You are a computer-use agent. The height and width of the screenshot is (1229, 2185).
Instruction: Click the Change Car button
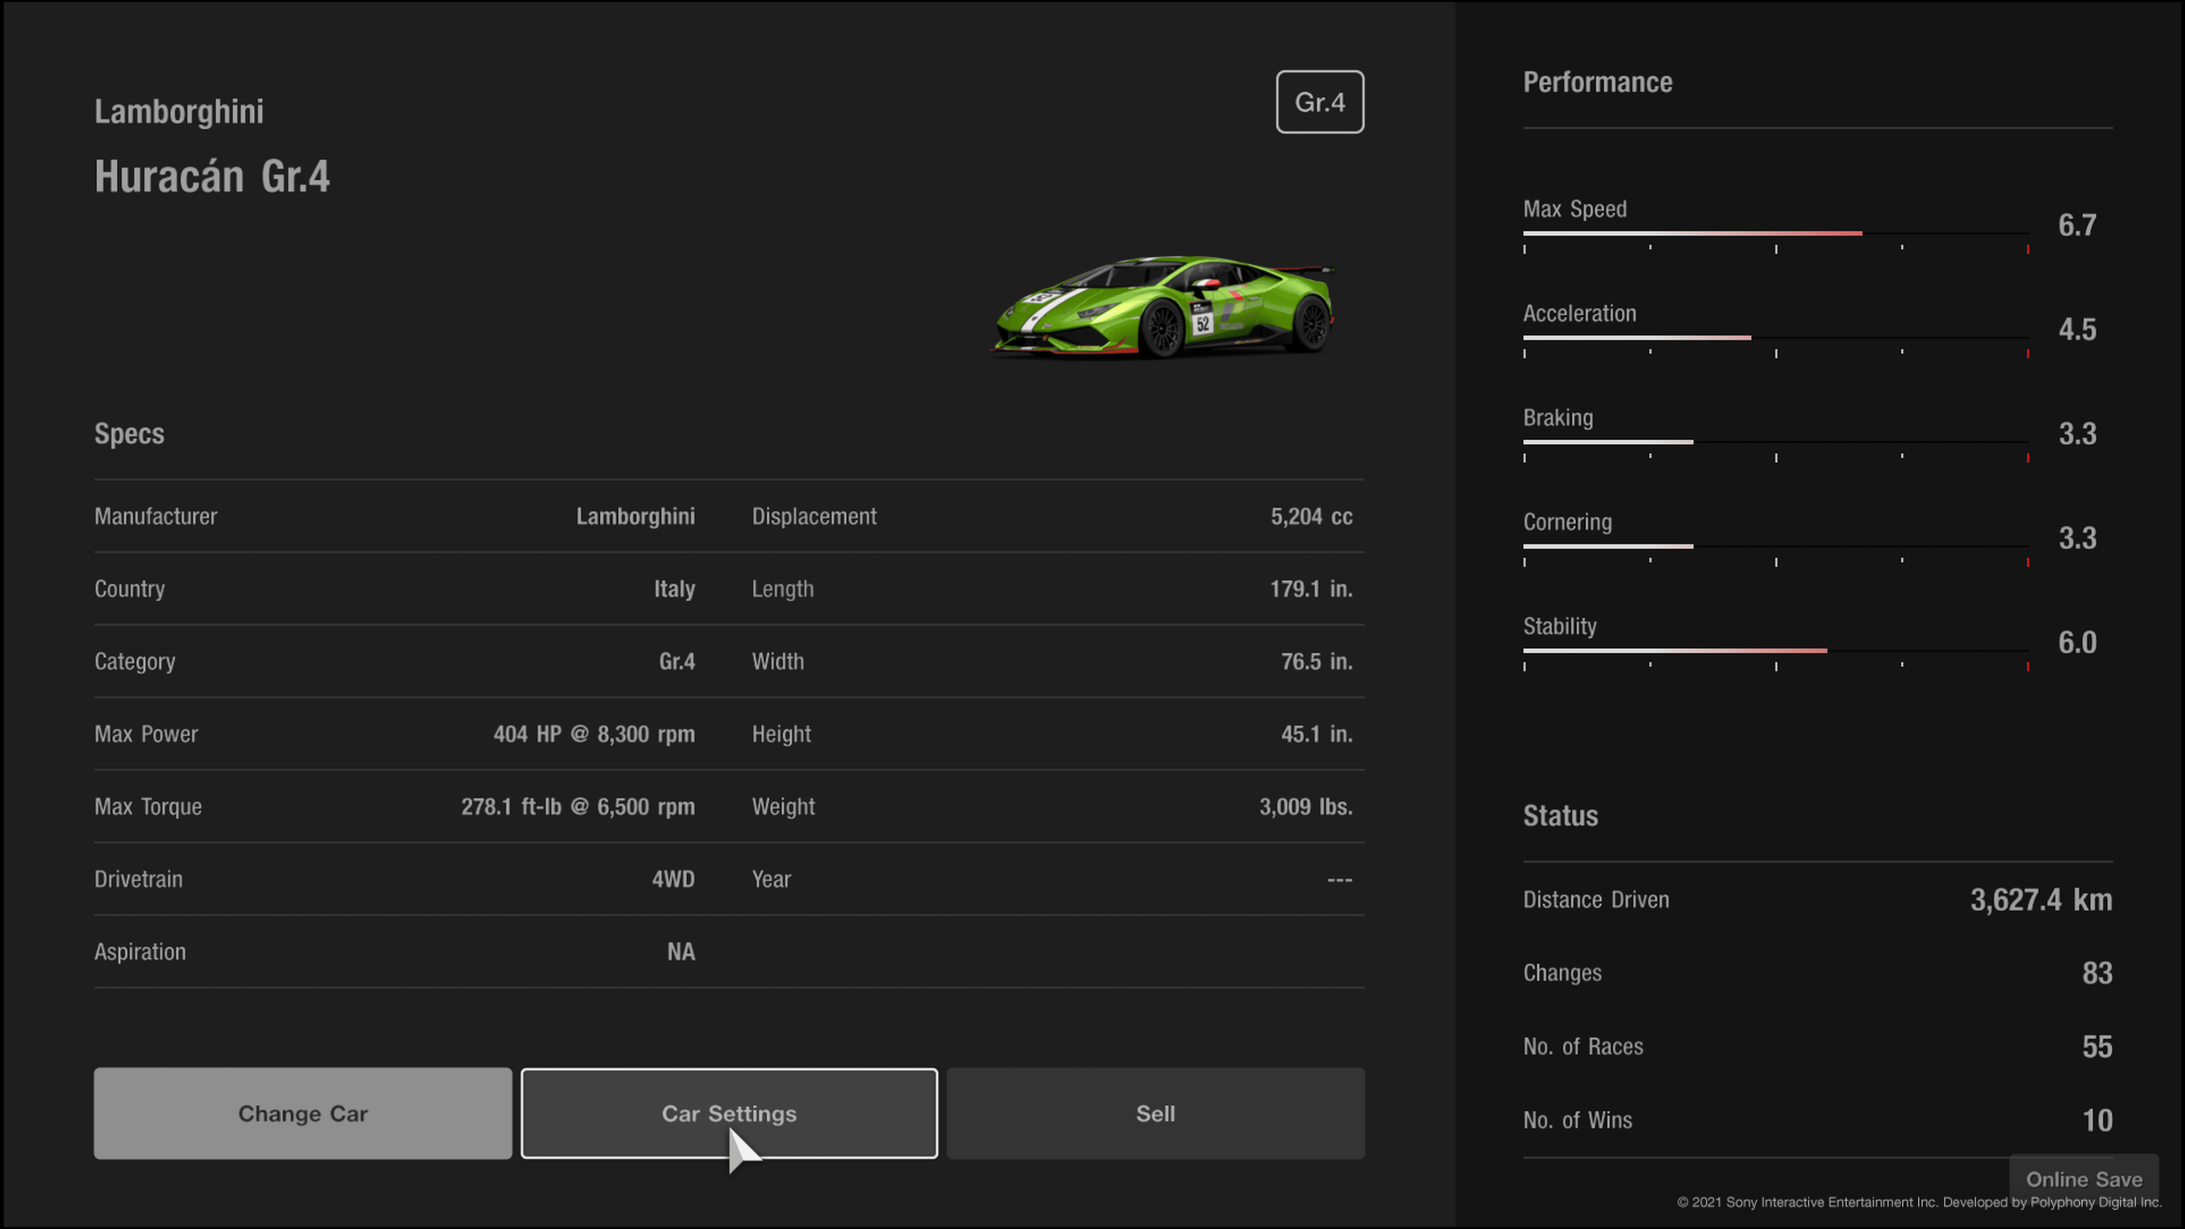(303, 1113)
